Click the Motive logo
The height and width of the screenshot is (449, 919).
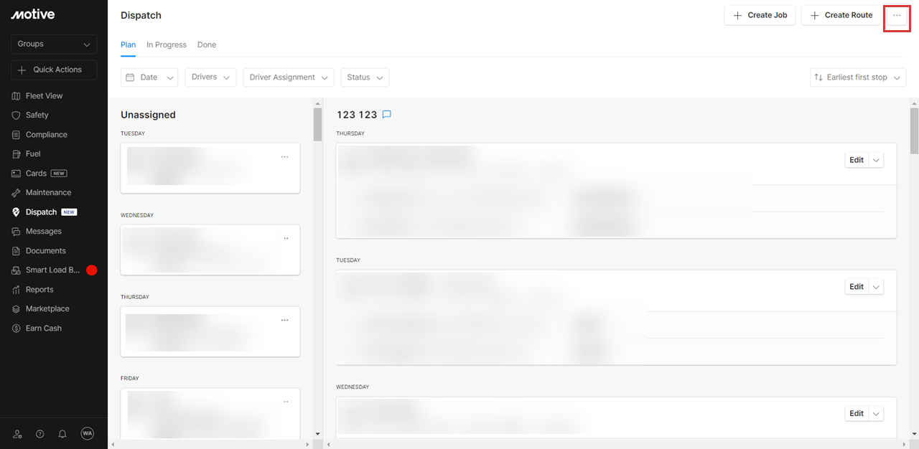32,14
